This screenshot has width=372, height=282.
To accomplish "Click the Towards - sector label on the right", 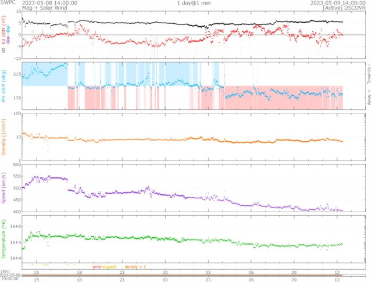I will pos(369,73).
